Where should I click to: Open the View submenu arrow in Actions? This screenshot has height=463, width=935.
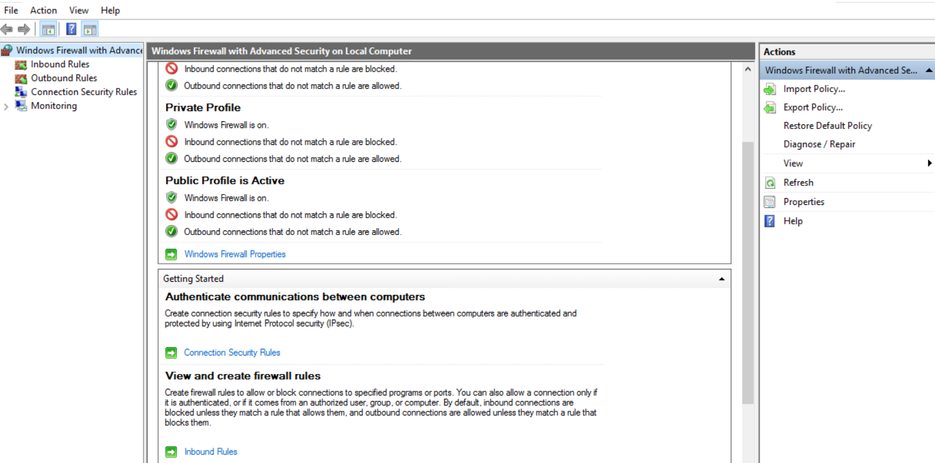click(x=929, y=163)
